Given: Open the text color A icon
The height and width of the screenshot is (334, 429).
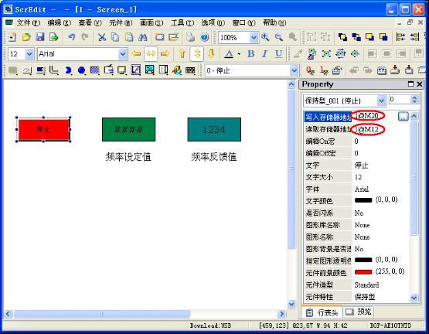Looking at the screenshot, I should (229, 54).
